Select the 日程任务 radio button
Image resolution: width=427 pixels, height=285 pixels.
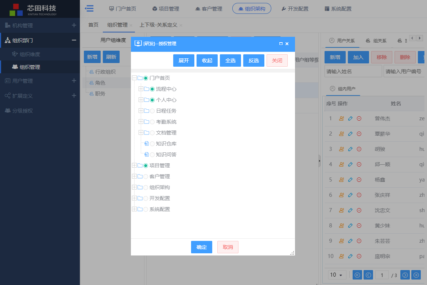pyautogui.click(x=152, y=111)
